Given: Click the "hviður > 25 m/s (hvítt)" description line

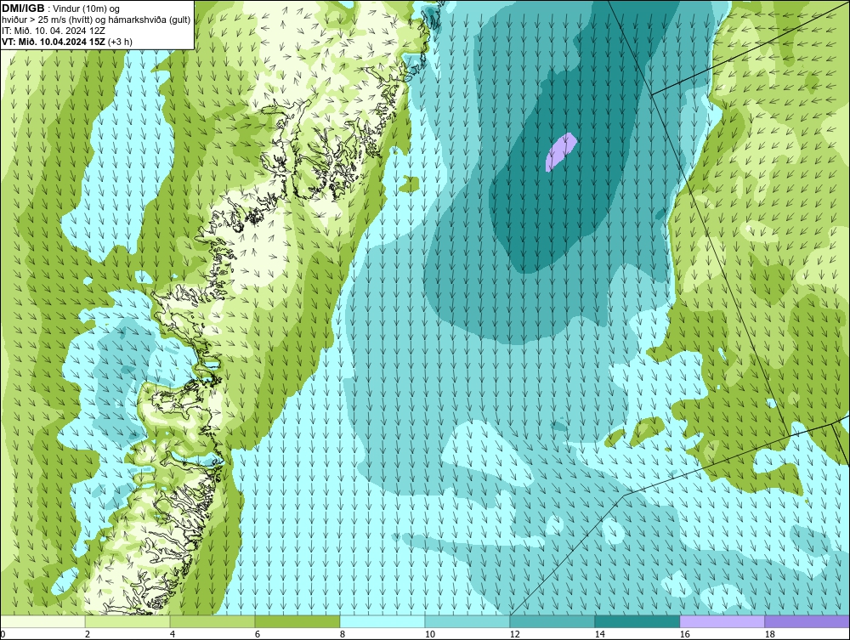Looking at the screenshot, I should (97, 20).
